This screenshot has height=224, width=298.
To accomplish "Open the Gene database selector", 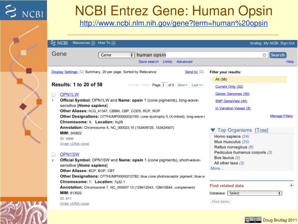I will (116, 55).
